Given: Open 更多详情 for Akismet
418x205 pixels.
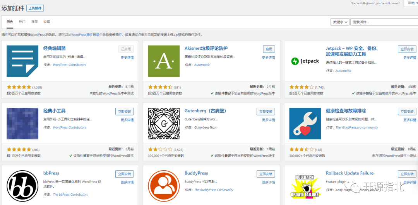Looking at the screenshot, I should click(269, 58).
